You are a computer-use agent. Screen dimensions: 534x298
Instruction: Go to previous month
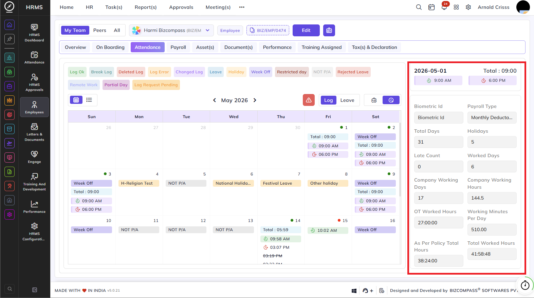(214, 100)
